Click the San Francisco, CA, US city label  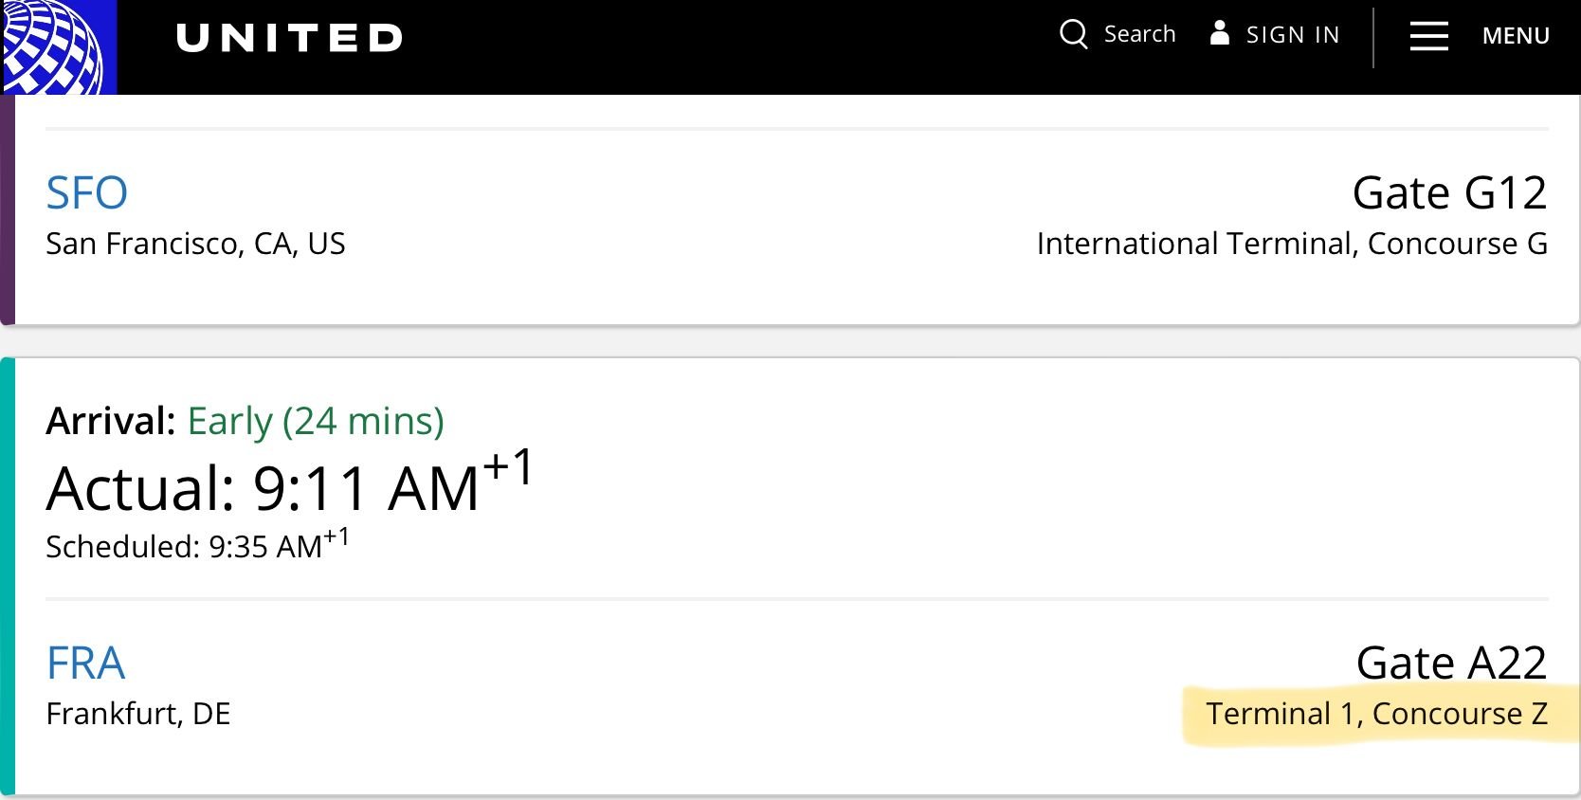click(x=195, y=244)
